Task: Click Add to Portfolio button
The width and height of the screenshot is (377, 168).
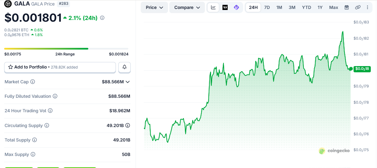Action: click(x=60, y=67)
